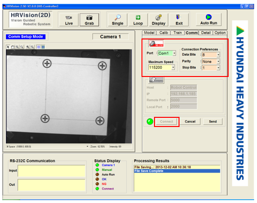
Task: Open the Display settings
Action: [x=158, y=20]
